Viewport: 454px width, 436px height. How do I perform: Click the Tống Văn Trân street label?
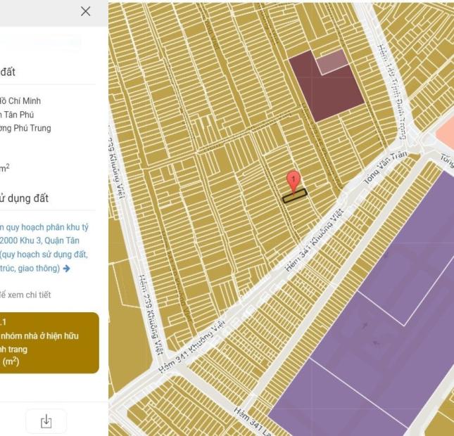pyautogui.click(x=385, y=168)
